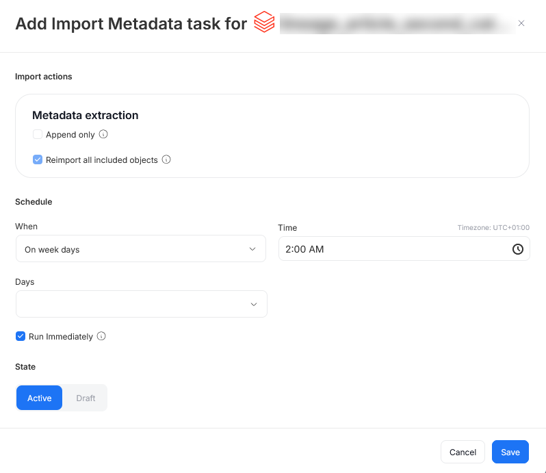Image resolution: width=546 pixels, height=473 pixels.
Task: Open the clock icon time picker
Action: [x=518, y=249]
